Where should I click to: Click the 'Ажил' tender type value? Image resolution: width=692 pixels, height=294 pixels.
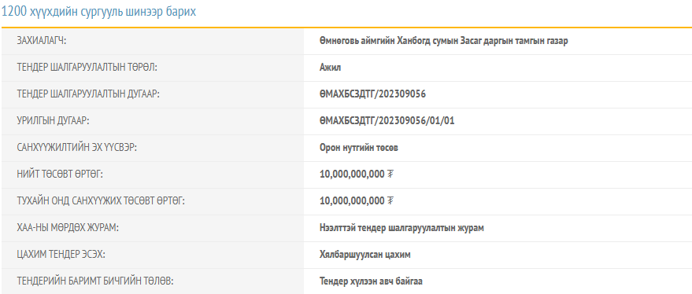[330, 68]
